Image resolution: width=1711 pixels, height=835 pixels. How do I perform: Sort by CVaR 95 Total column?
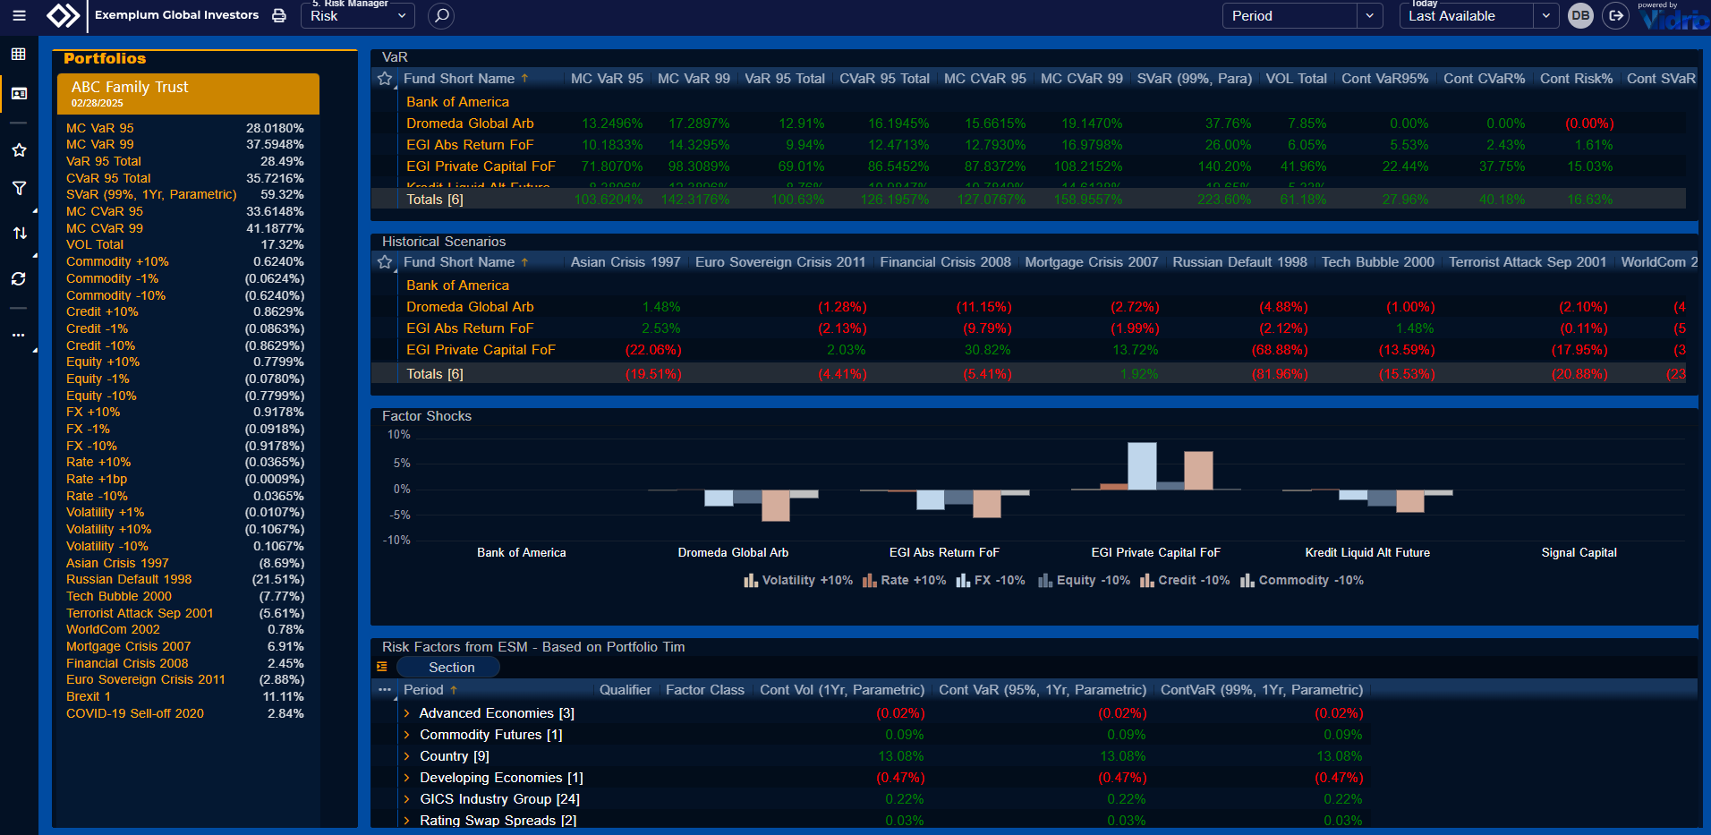pos(884,79)
